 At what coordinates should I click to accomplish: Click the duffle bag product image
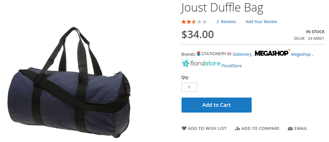click(x=69, y=82)
